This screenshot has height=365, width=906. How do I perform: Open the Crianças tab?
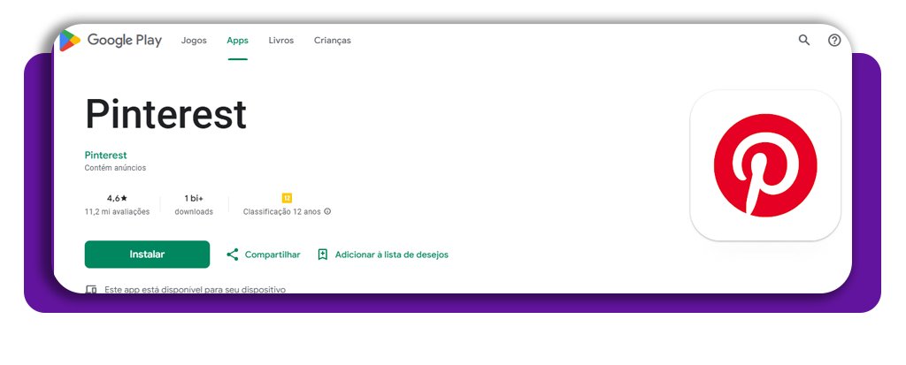pyautogui.click(x=332, y=41)
